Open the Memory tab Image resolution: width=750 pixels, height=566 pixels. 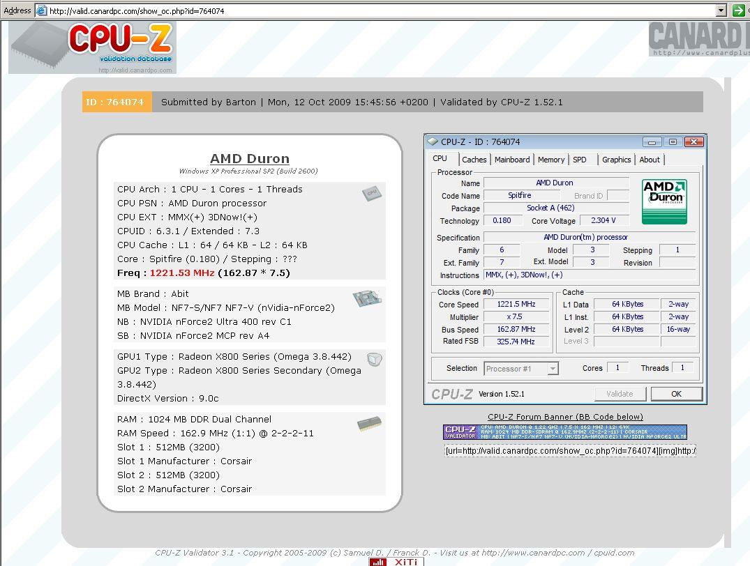[x=551, y=160]
